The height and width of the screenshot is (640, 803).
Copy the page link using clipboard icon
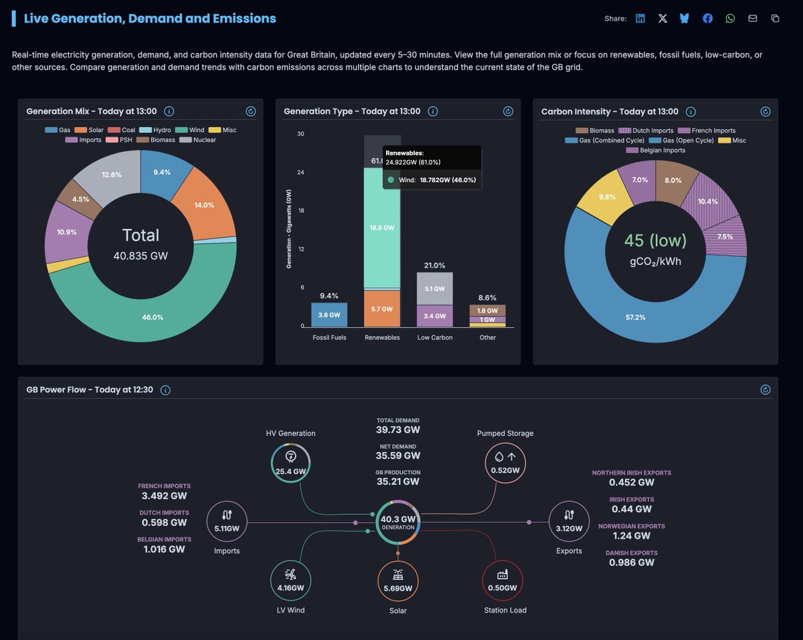(775, 18)
